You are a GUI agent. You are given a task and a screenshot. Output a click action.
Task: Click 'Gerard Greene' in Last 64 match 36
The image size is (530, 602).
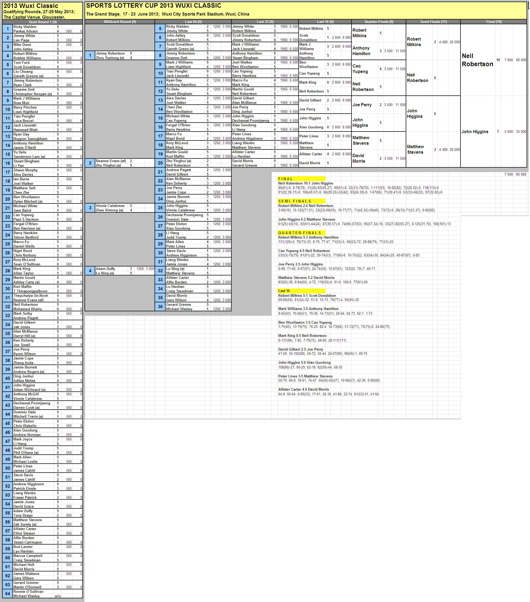click(x=178, y=304)
